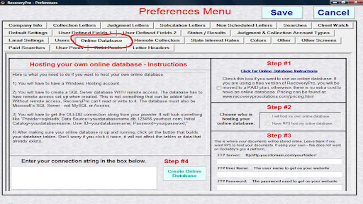Switch to the Company Info tab
Image resolution: width=363 pixels, height=204 pixels.
click(25, 25)
